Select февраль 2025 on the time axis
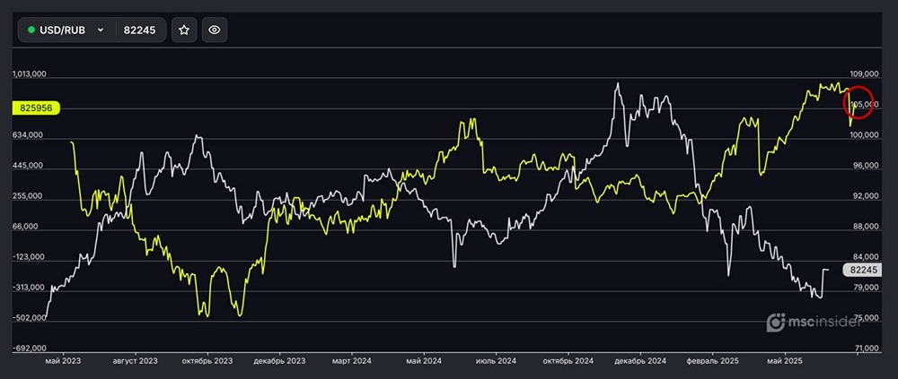 [711, 360]
